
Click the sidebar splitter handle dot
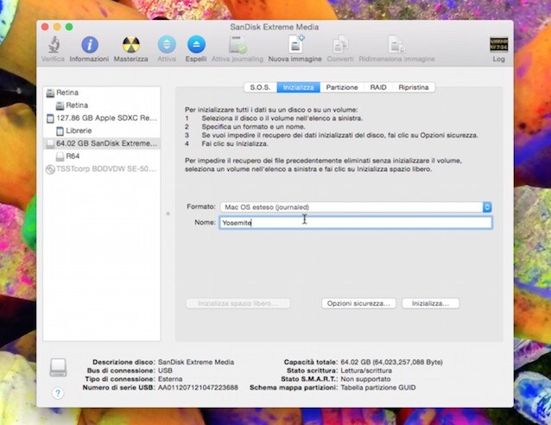[168, 213]
